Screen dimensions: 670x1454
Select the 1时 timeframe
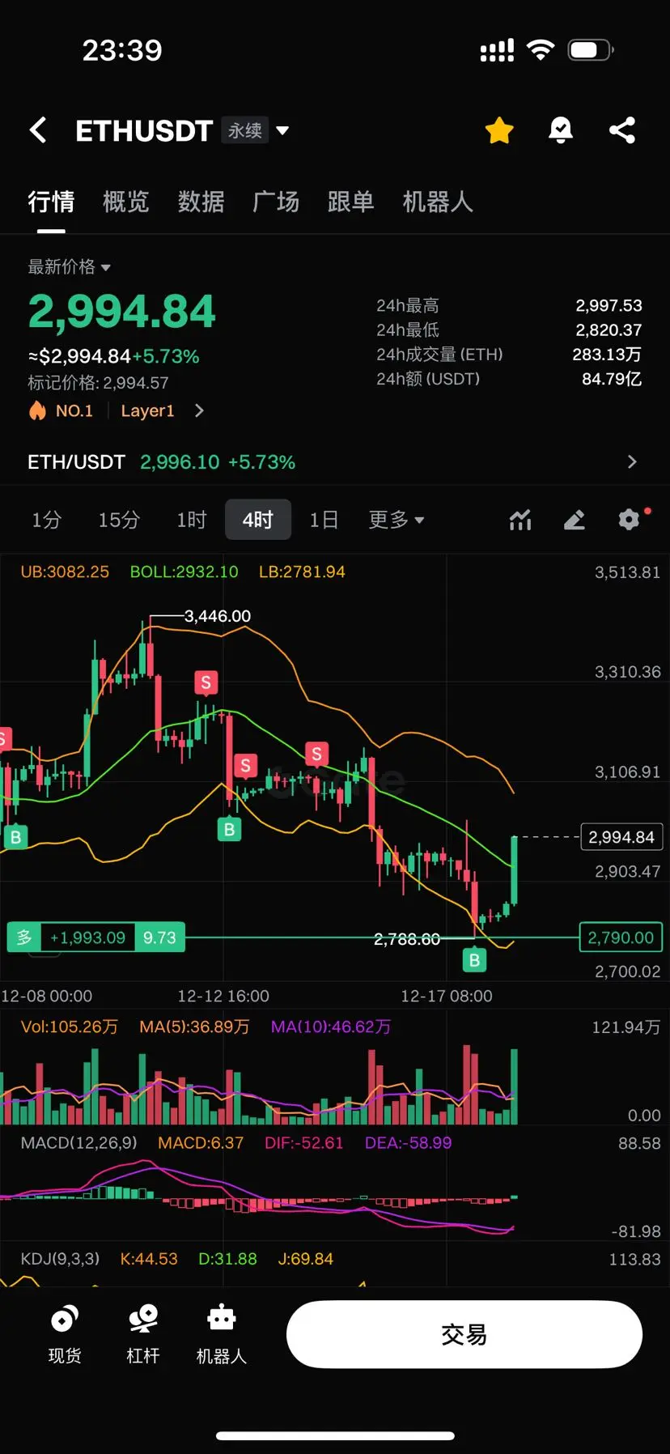[192, 520]
